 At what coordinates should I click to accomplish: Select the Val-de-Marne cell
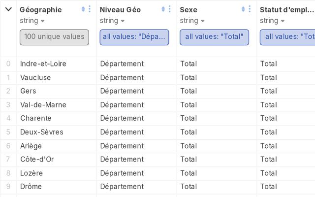[43, 105]
